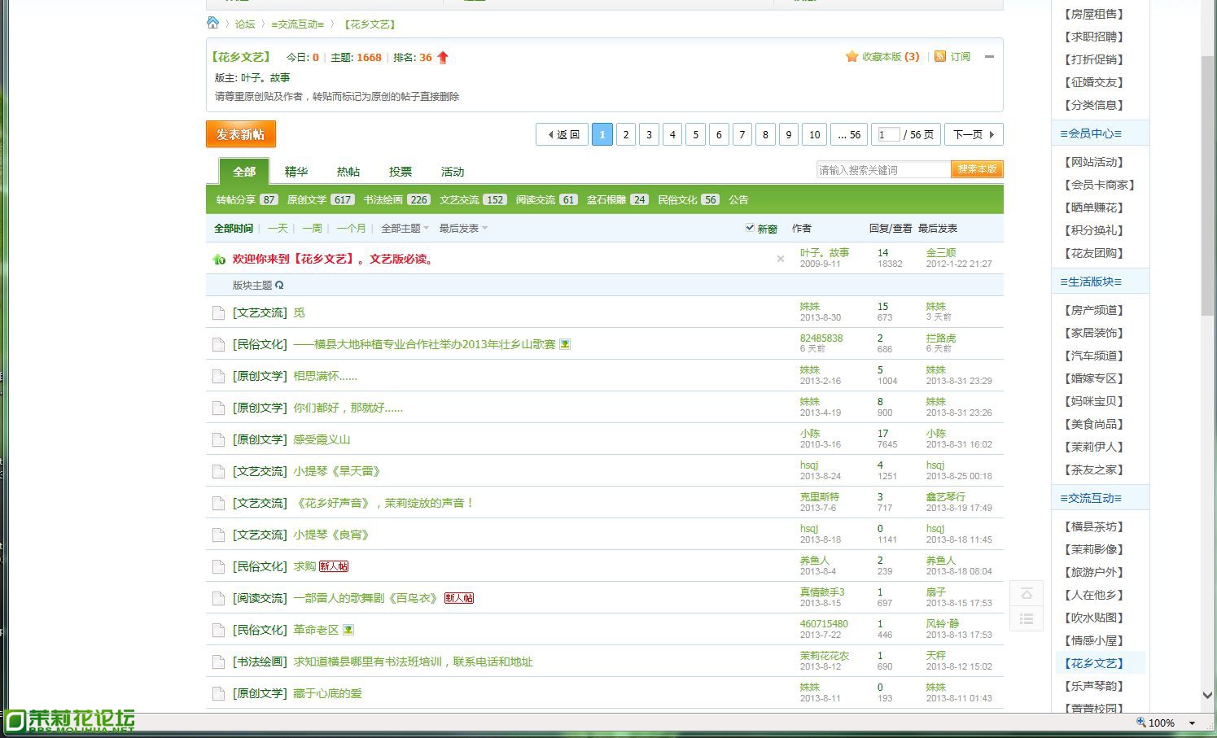Open the thread icon for 藏于心底的爱
This screenshot has width=1217, height=738.
coord(218,694)
